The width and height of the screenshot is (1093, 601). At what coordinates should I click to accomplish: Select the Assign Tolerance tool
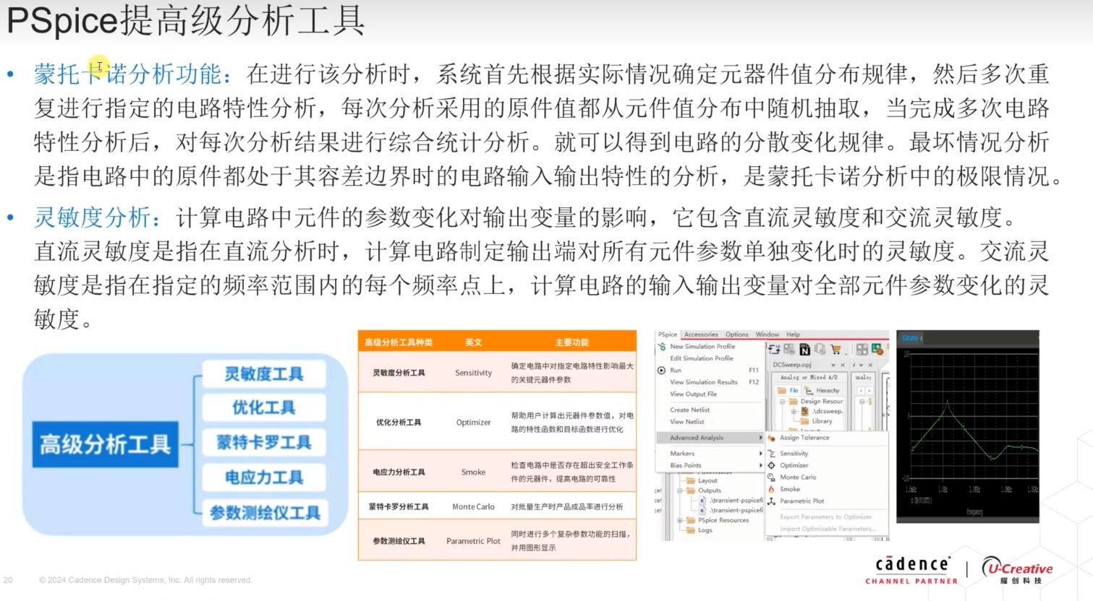806,438
